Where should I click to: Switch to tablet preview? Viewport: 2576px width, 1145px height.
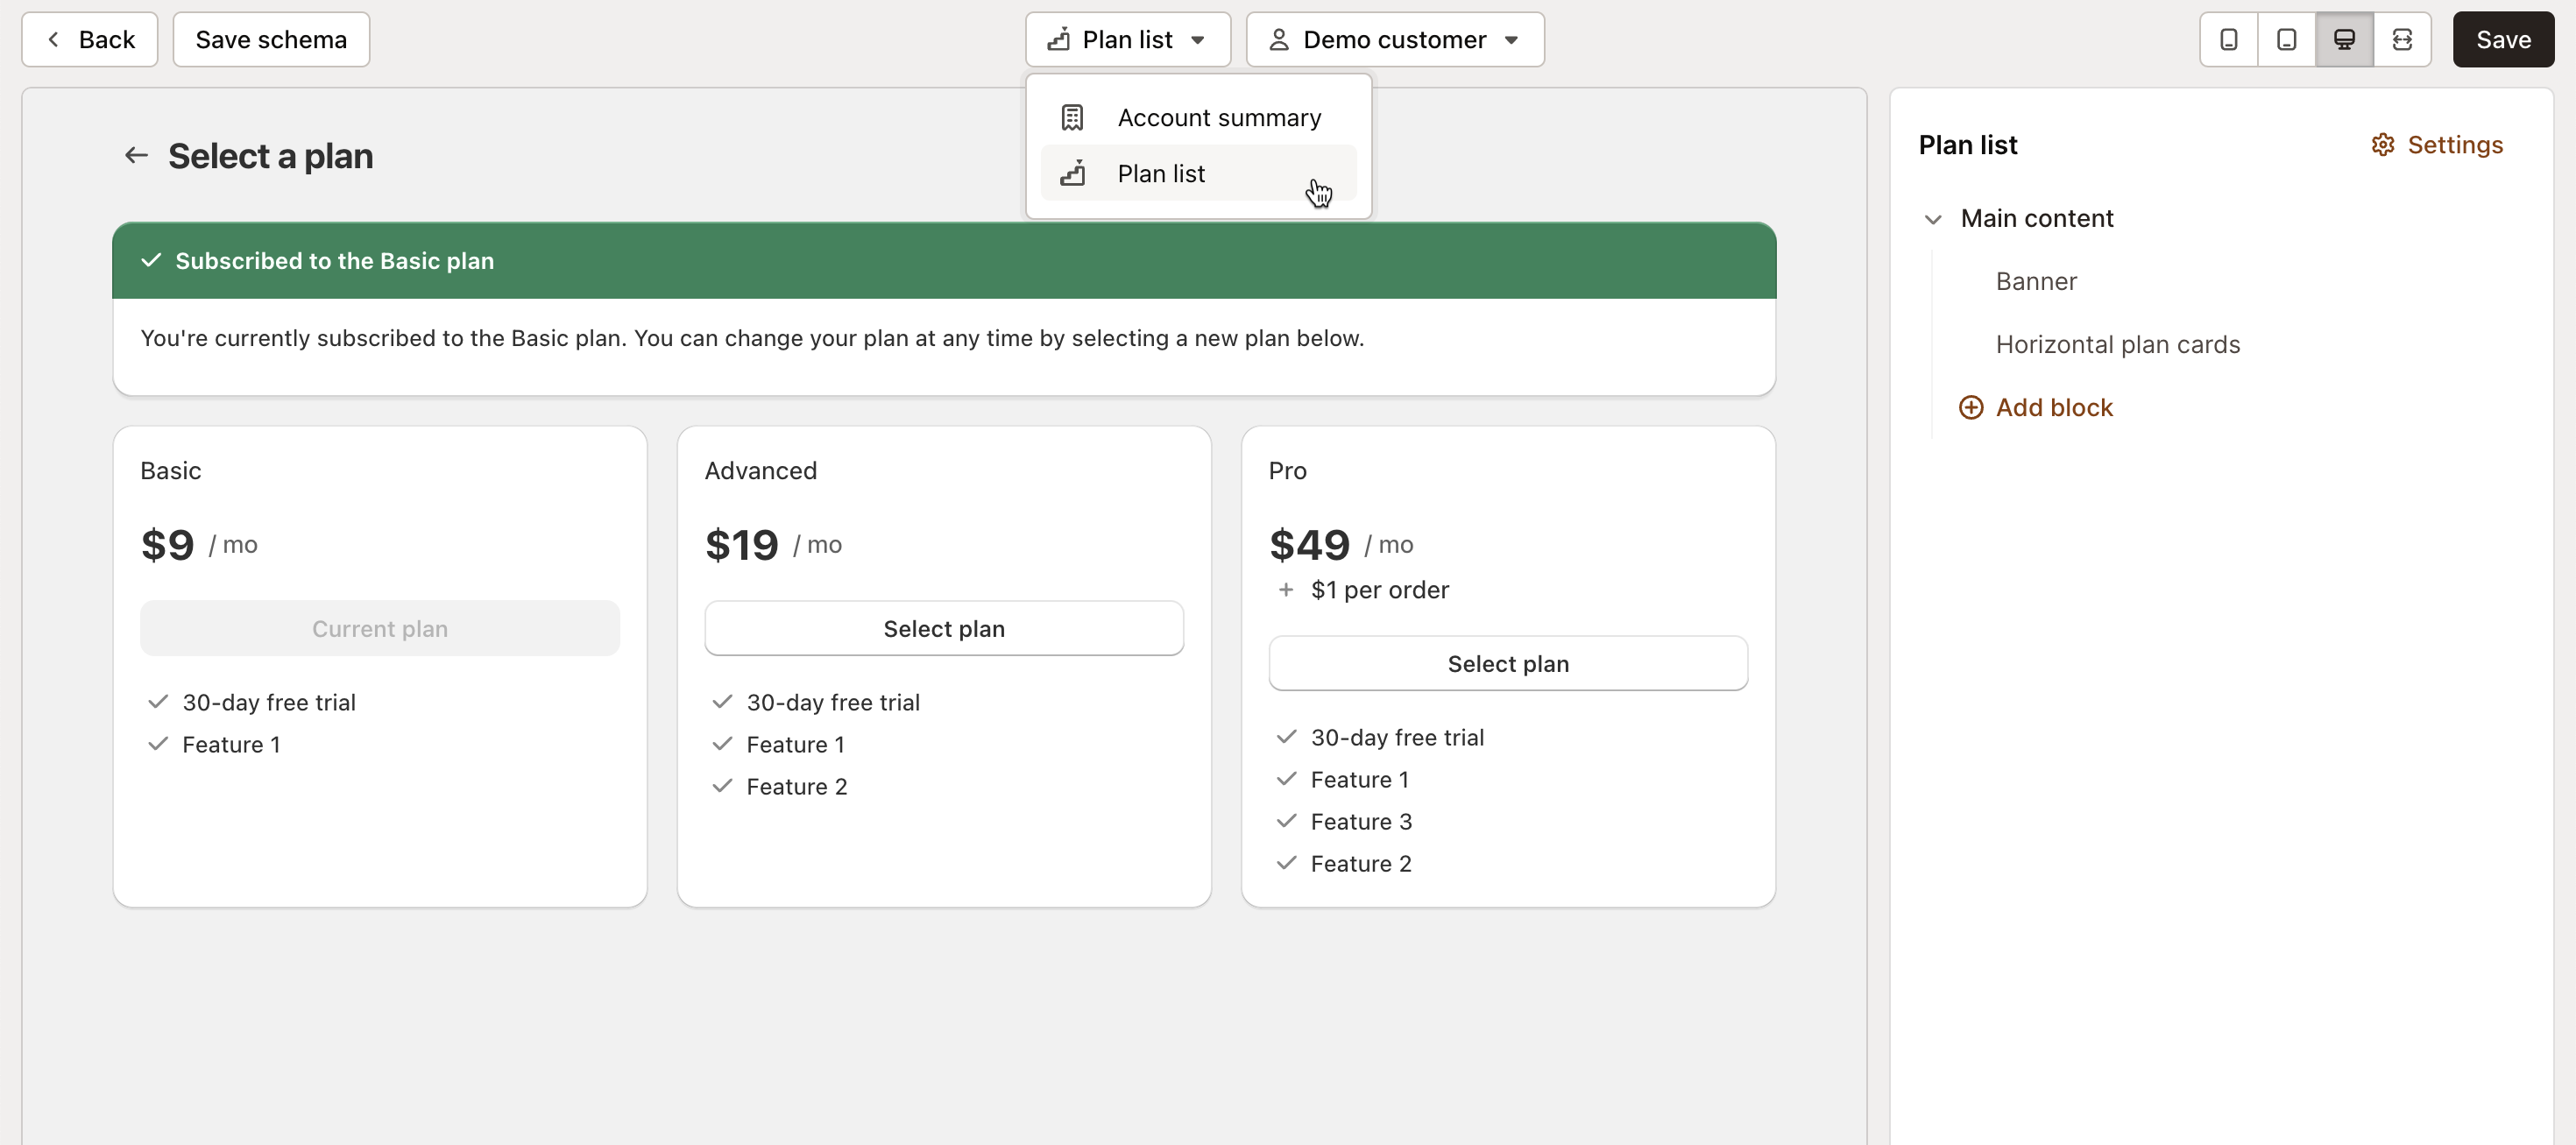[x=2287, y=39]
